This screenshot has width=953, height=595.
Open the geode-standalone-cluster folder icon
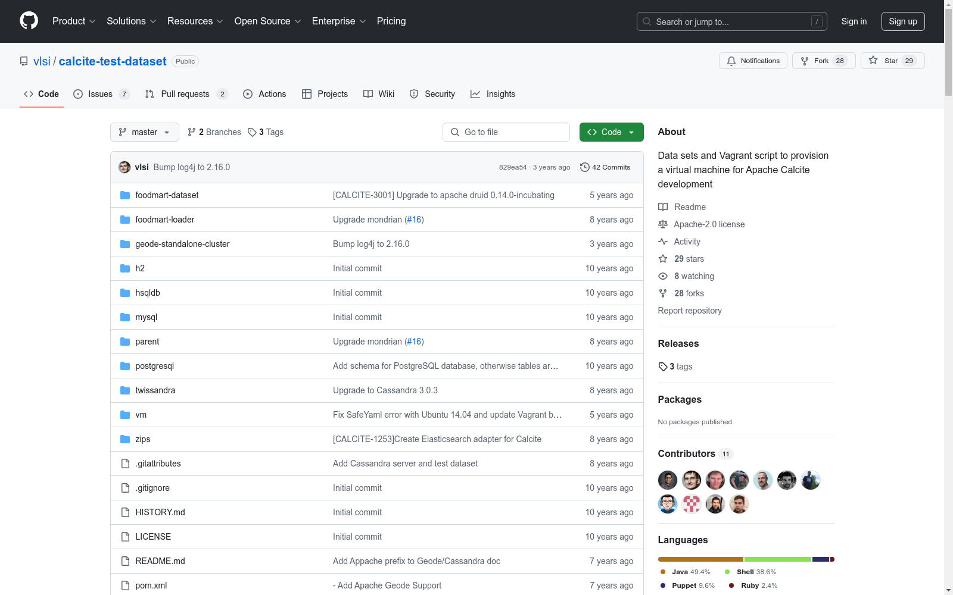125,244
